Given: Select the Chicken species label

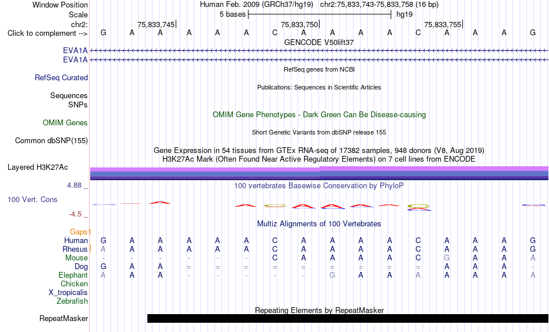Looking at the screenshot, I should [74, 283].
